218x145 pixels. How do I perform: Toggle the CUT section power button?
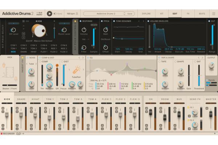tap(209, 21)
